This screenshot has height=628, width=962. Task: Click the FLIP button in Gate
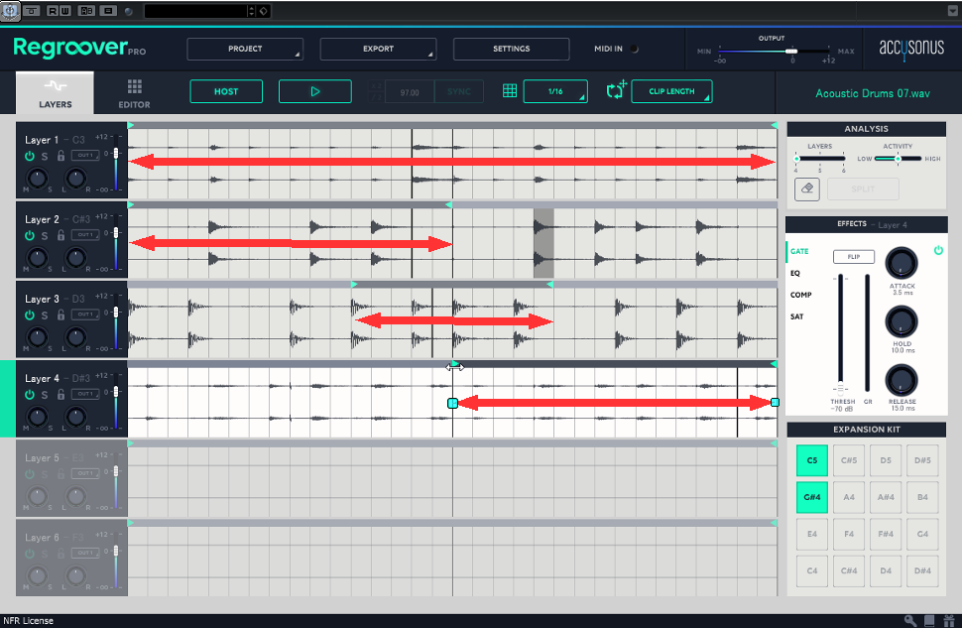coord(854,257)
